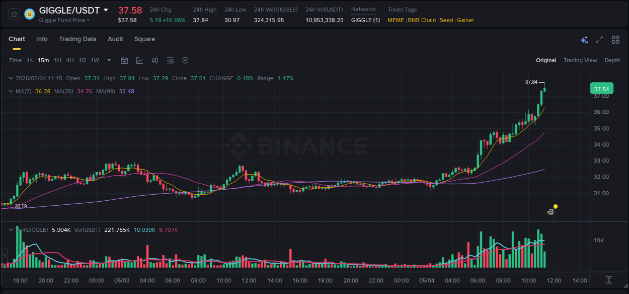The width and height of the screenshot is (629, 294).
Task: Click the 24h Chg value +16.06%
Action: point(174,20)
